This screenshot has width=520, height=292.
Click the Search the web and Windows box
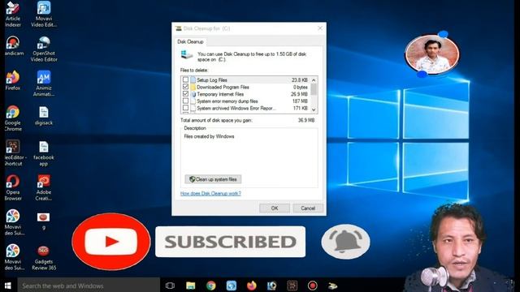pos(89,286)
